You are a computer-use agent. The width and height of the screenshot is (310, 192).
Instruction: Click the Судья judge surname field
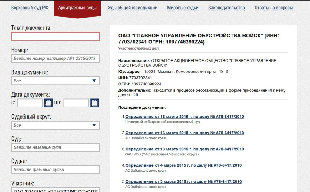[x=55, y=170]
